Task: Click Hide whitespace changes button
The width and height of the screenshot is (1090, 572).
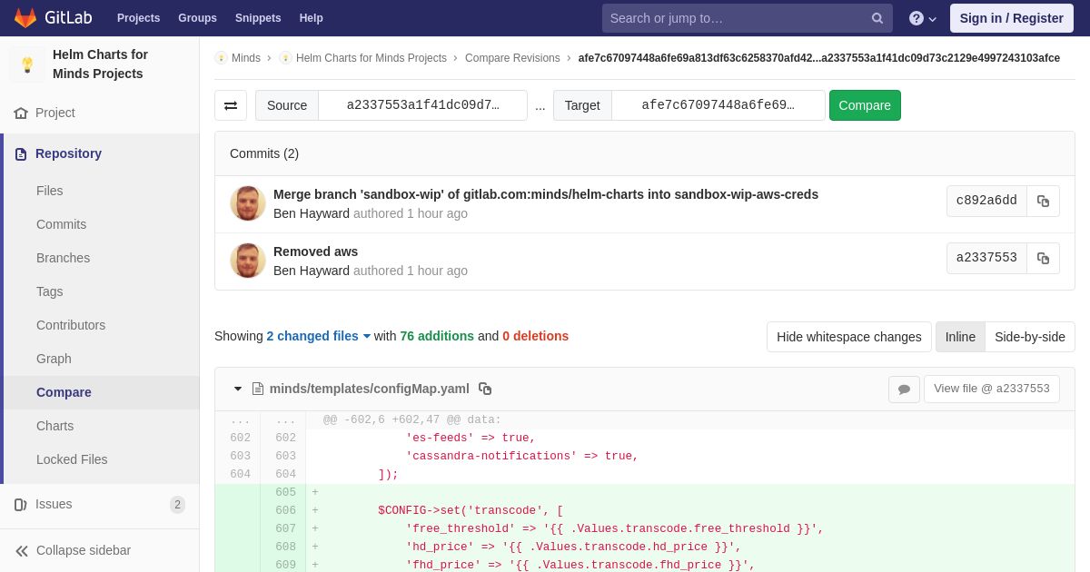Action: [x=849, y=337]
